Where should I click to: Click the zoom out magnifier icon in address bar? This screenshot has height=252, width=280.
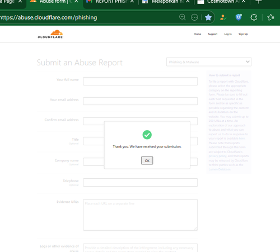pos(183,17)
